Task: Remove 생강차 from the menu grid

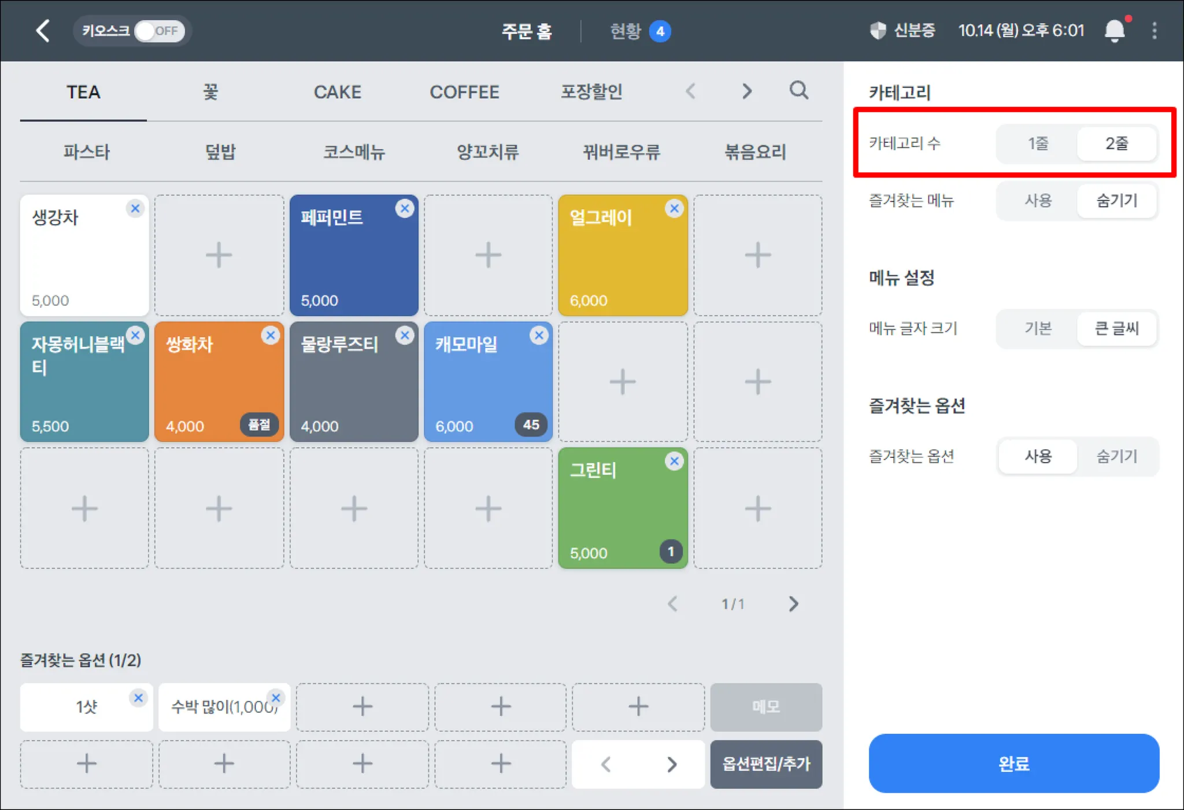Action: pyautogui.click(x=135, y=209)
